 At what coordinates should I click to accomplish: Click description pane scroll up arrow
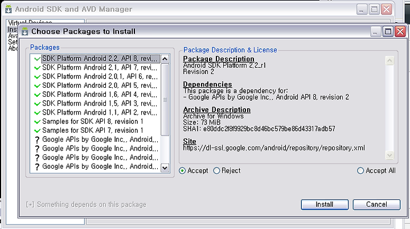(389, 61)
